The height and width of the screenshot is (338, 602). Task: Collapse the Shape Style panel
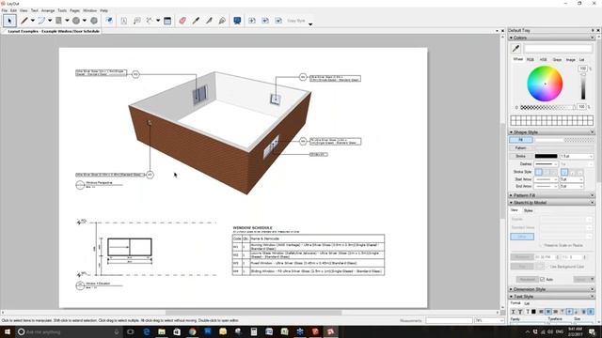tap(511, 131)
